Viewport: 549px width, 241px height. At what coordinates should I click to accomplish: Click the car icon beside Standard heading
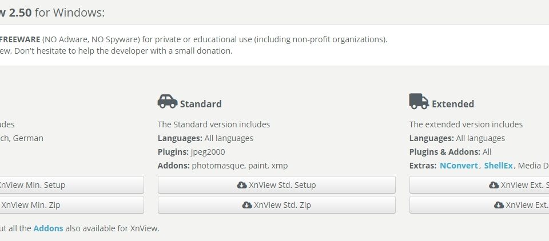[168, 102]
